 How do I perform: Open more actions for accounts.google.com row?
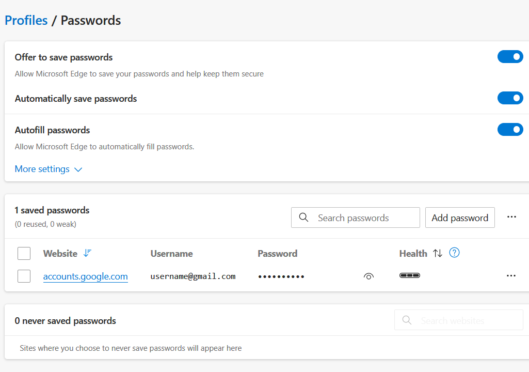pyautogui.click(x=511, y=276)
